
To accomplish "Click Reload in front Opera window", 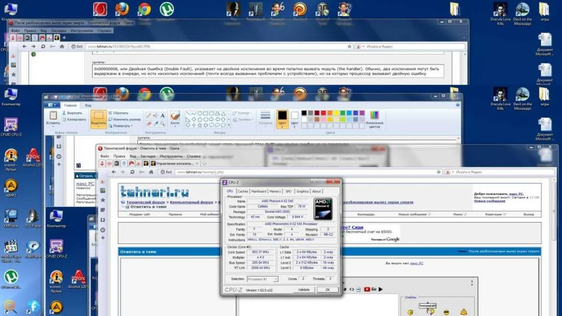I will click(132, 172).
